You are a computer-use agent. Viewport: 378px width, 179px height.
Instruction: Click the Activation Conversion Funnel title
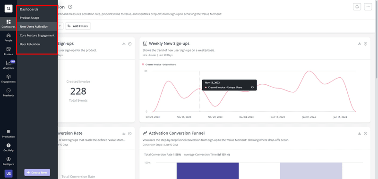point(177,133)
